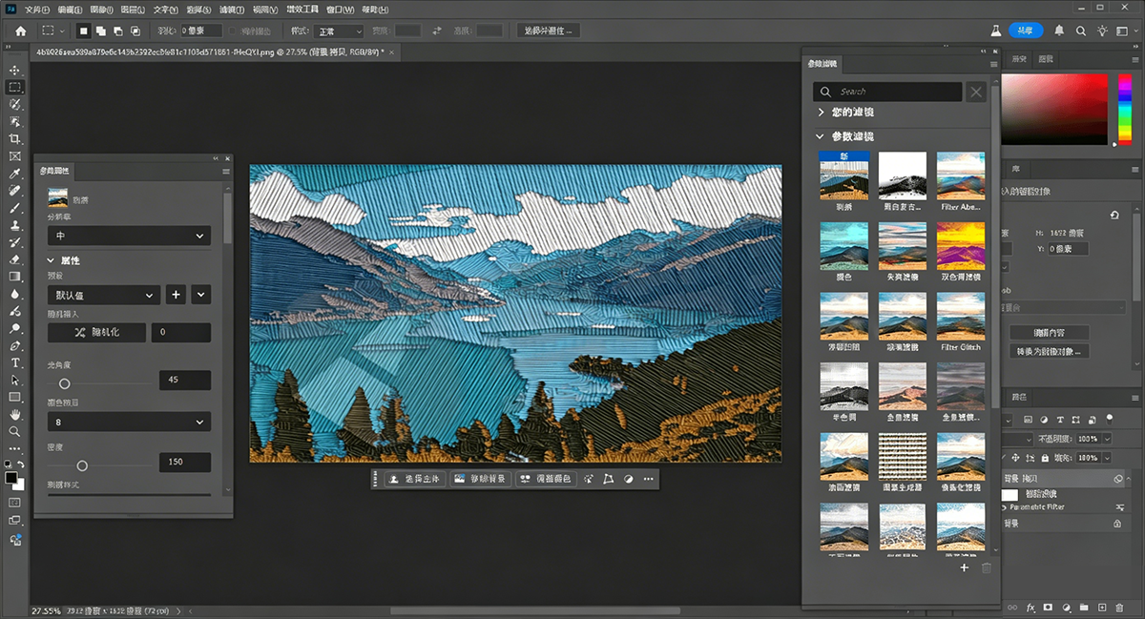Clear filter search with X button
Screen dimensions: 1145x619
pos(975,92)
